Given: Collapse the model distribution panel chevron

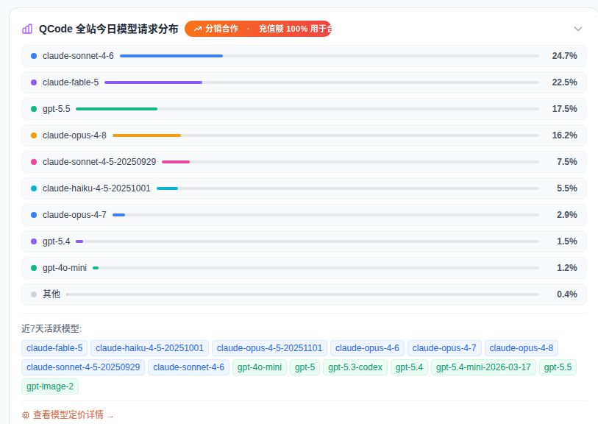Looking at the screenshot, I should pos(578,29).
